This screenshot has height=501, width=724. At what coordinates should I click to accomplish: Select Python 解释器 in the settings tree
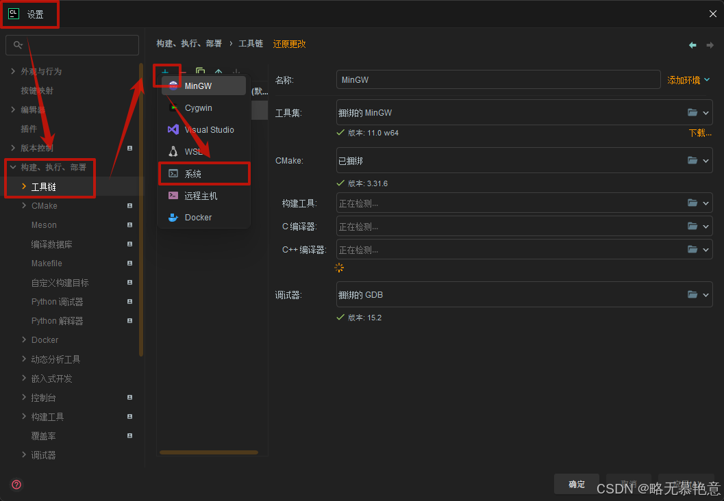click(x=58, y=320)
